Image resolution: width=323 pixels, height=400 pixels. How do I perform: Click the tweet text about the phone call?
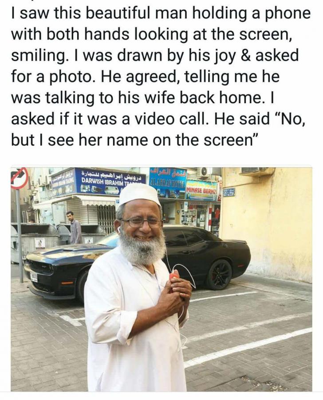click(x=161, y=77)
